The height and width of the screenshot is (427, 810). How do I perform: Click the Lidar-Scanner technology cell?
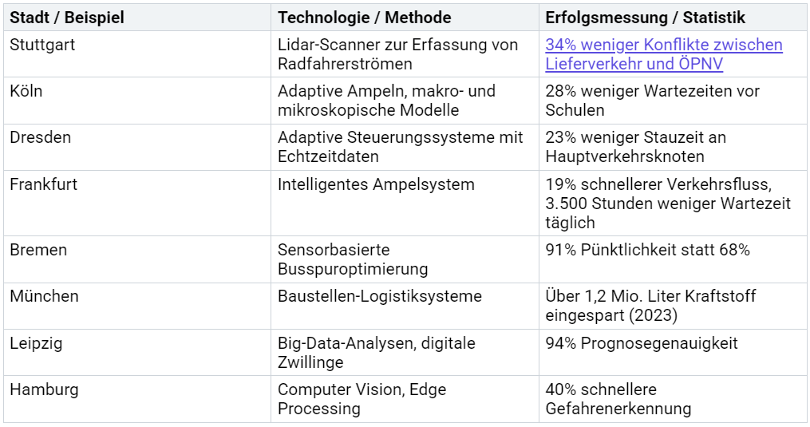coord(397,54)
